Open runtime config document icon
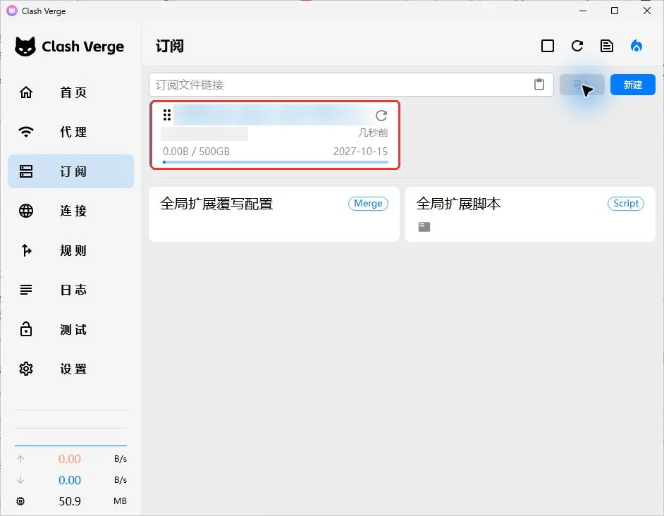 pos(607,46)
